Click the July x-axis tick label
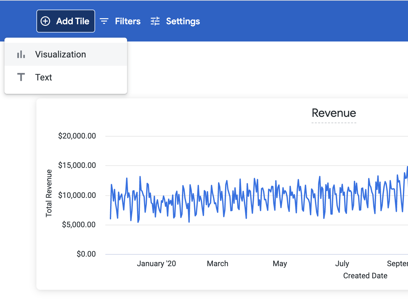408x300 pixels. tap(342, 264)
